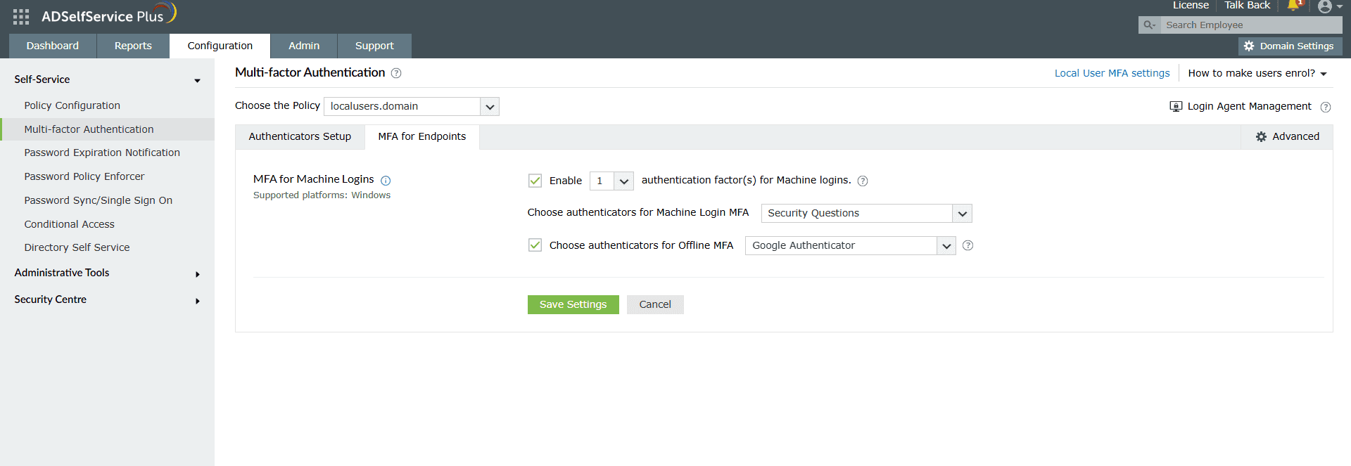
Task: Open Local User MFA settings link
Action: tap(1112, 74)
